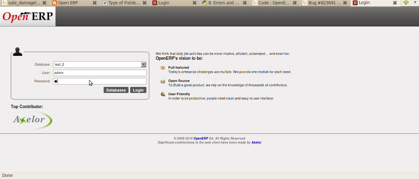Click inside the Password input field

pyautogui.click(x=99, y=81)
